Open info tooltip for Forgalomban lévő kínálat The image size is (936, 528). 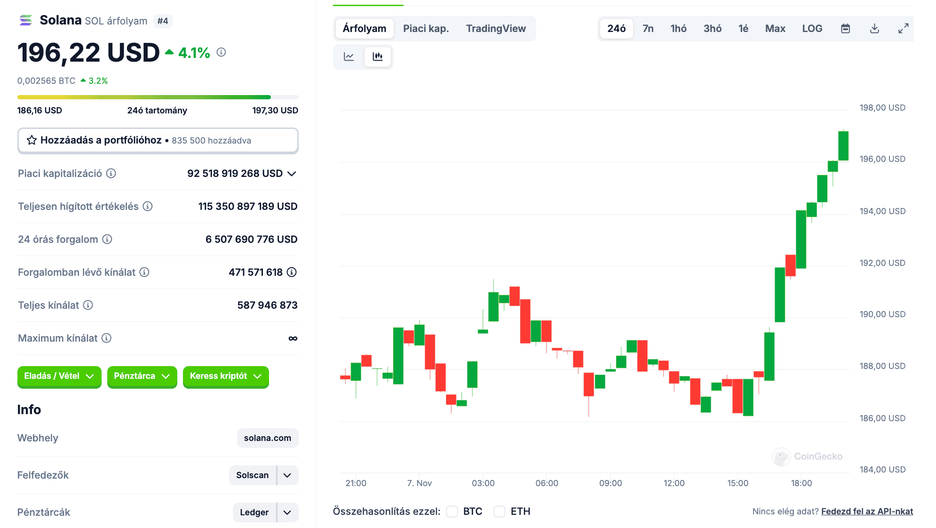coord(144,272)
